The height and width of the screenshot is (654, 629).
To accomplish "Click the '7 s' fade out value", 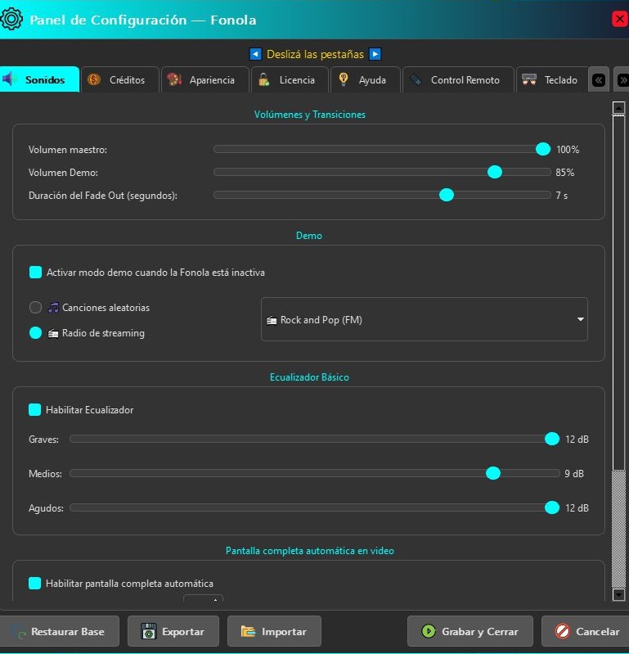I will 561,195.
